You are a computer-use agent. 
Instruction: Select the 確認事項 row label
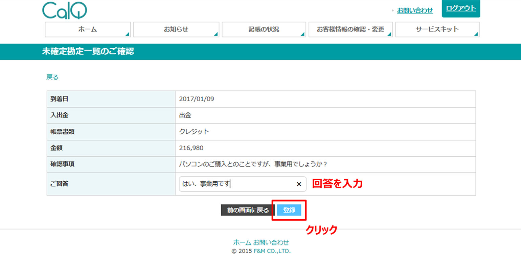[63, 164]
